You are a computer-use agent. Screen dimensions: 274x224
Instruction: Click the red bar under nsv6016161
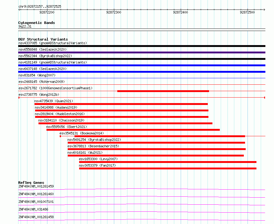tap(156, 156)
